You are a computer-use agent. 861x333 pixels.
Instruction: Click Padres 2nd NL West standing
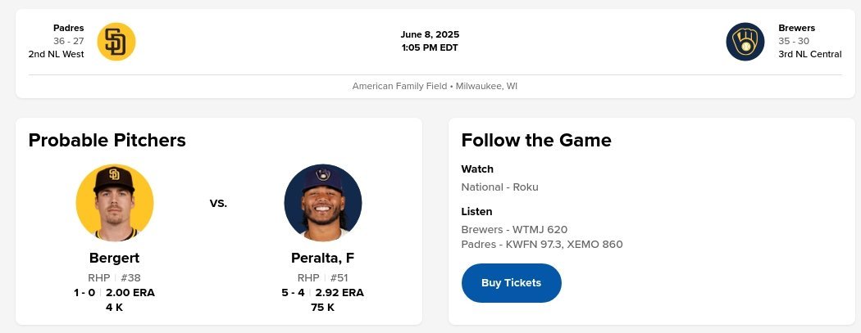(x=56, y=54)
